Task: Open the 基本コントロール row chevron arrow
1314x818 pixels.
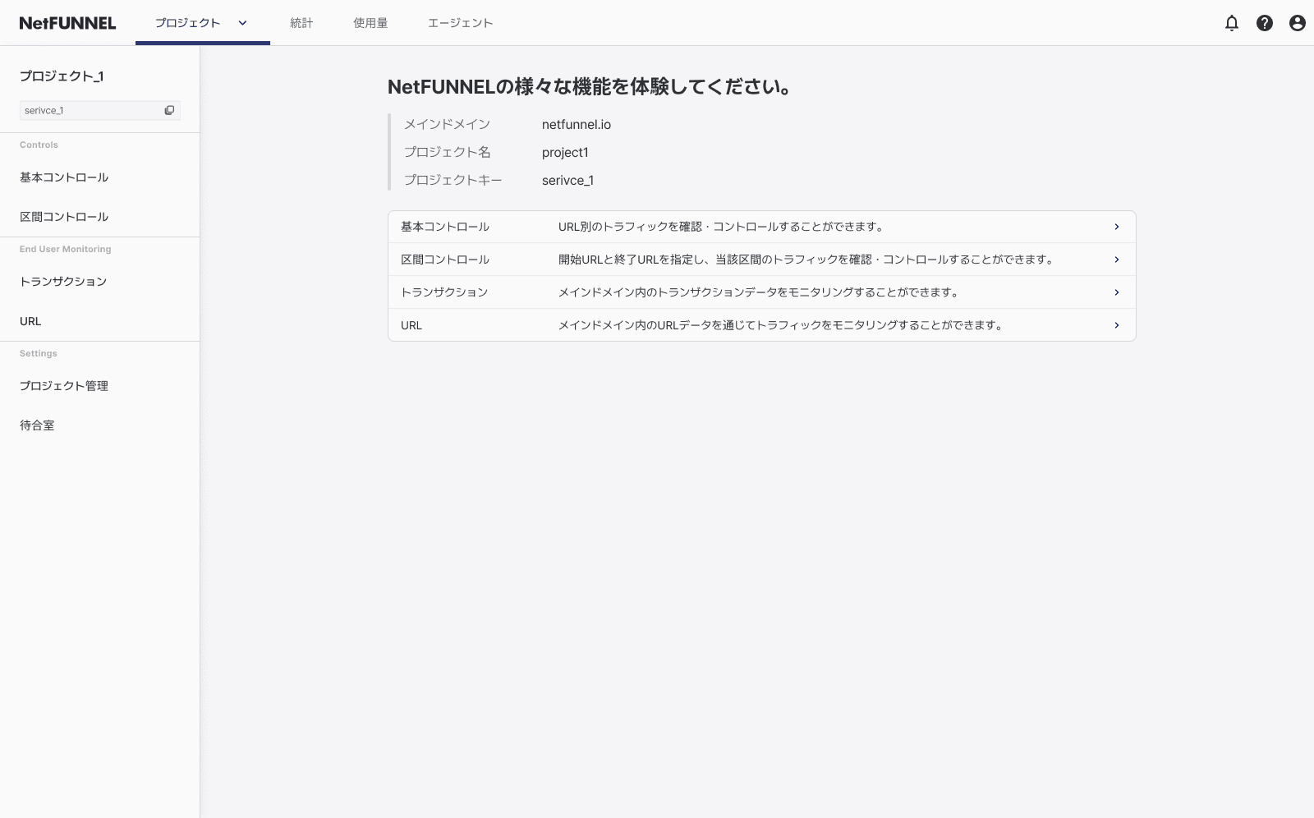Action: coord(1116,227)
